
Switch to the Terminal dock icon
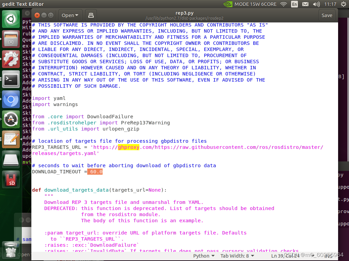pyautogui.click(x=11, y=79)
